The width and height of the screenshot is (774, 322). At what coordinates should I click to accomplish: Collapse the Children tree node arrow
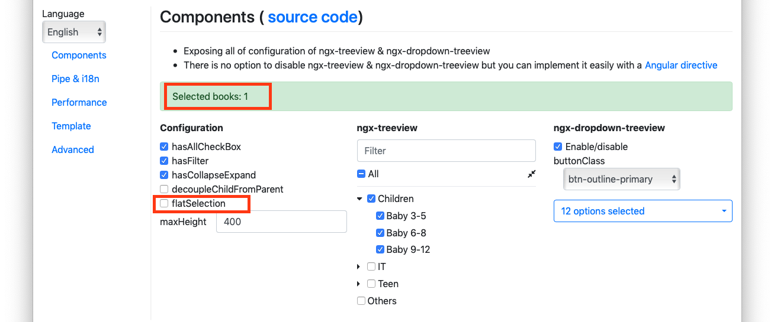pos(359,199)
